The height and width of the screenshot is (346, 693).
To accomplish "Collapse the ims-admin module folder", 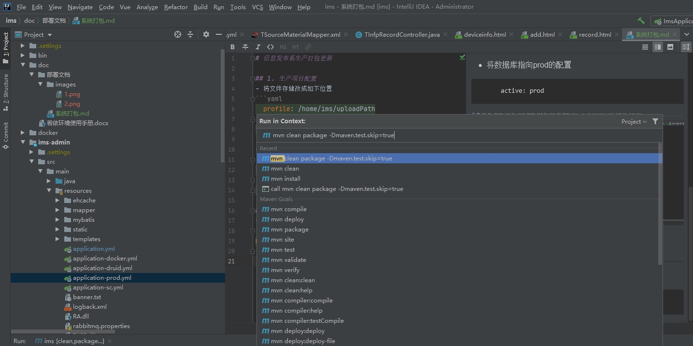I will pos(23,143).
